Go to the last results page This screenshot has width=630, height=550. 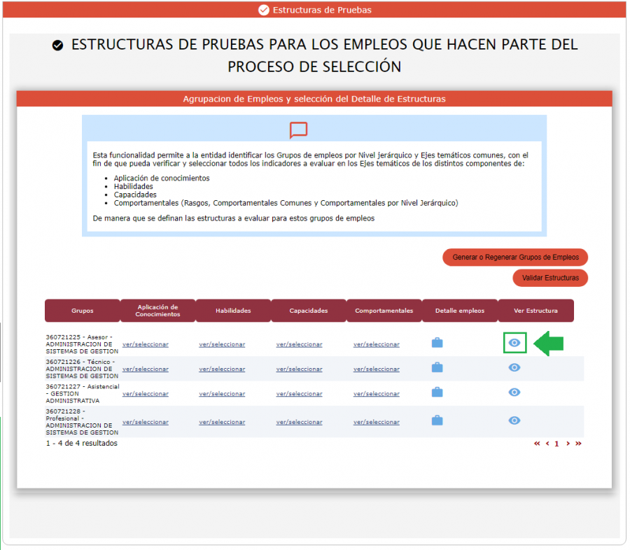point(578,443)
